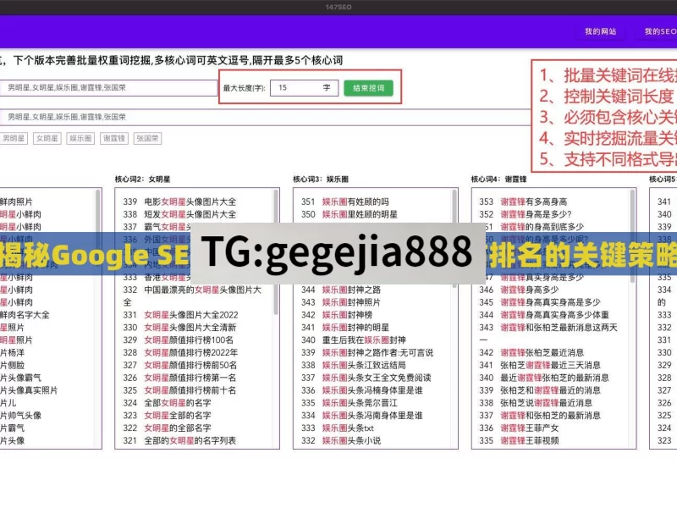Click row 339 张柏芝和谢霆锋最近的消息
This screenshot has height=508, width=677.
540,390
